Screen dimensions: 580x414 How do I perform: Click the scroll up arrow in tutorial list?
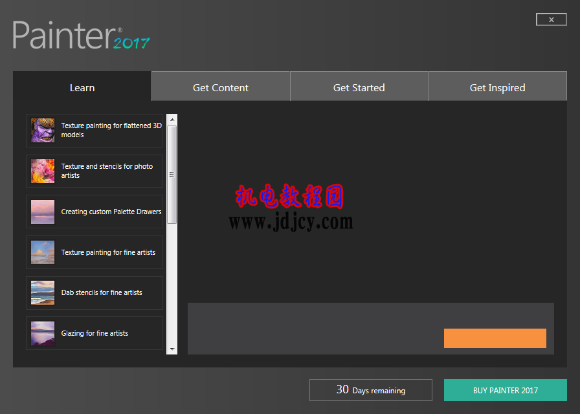[x=172, y=120]
